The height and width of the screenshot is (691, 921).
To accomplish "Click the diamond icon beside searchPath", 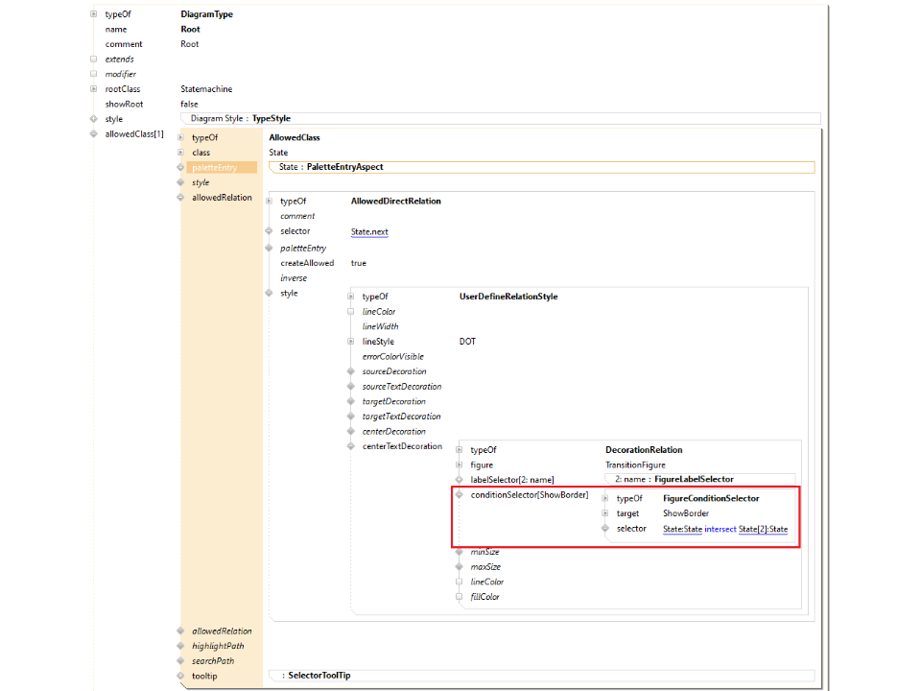I will [180, 661].
